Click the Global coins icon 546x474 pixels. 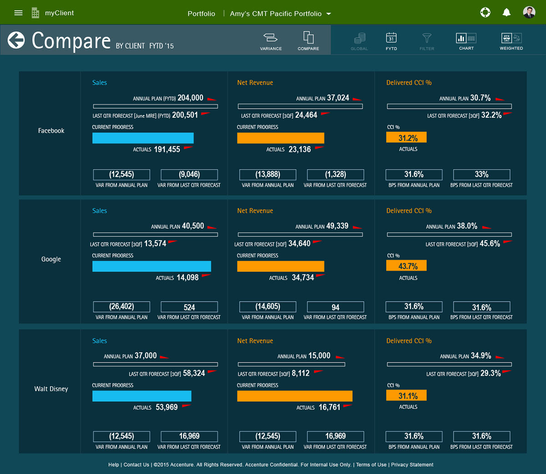pos(359,41)
